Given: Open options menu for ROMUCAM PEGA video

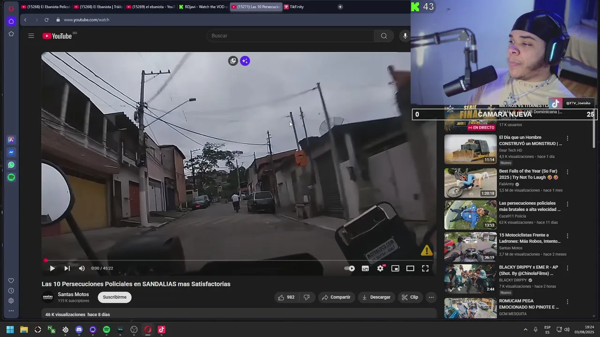Looking at the screenshot, I should tap(568, 302).
